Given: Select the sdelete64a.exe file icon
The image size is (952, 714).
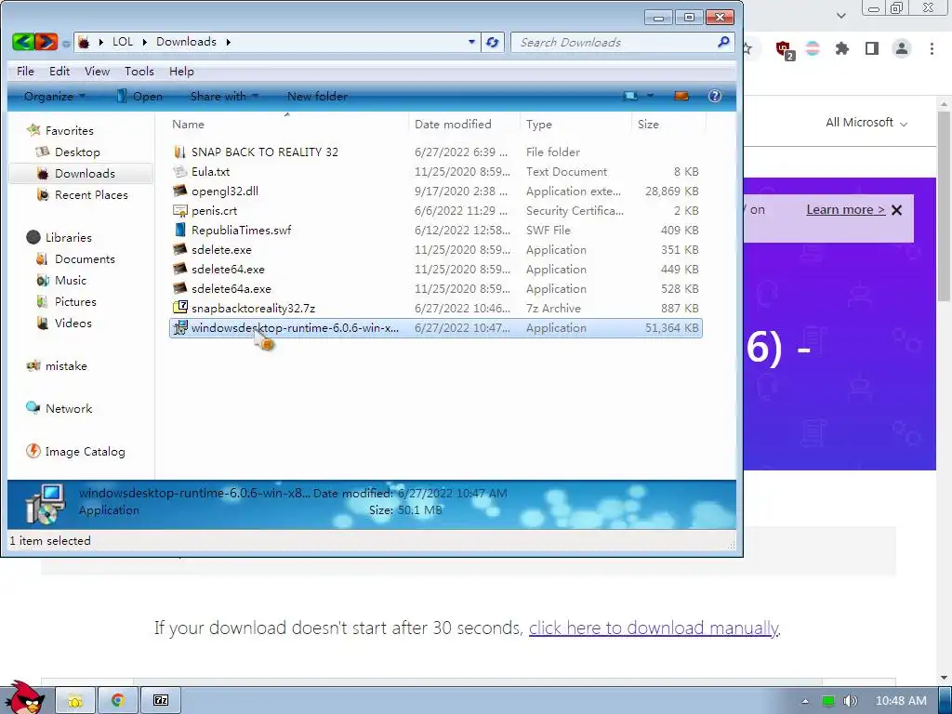Looking at the screenshot, I should pyautogui.click(x=179, y=288).
